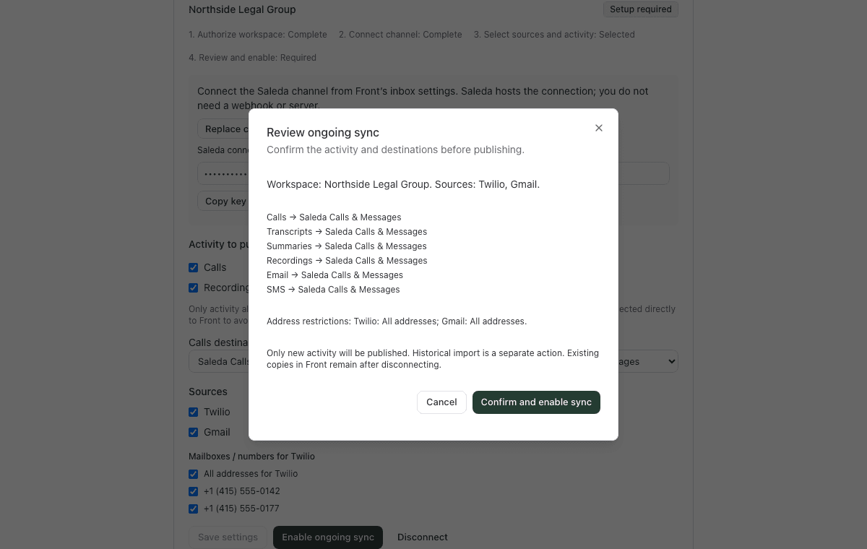Uncheck number +1 (415) 555-0177

(x=194, y=509)
